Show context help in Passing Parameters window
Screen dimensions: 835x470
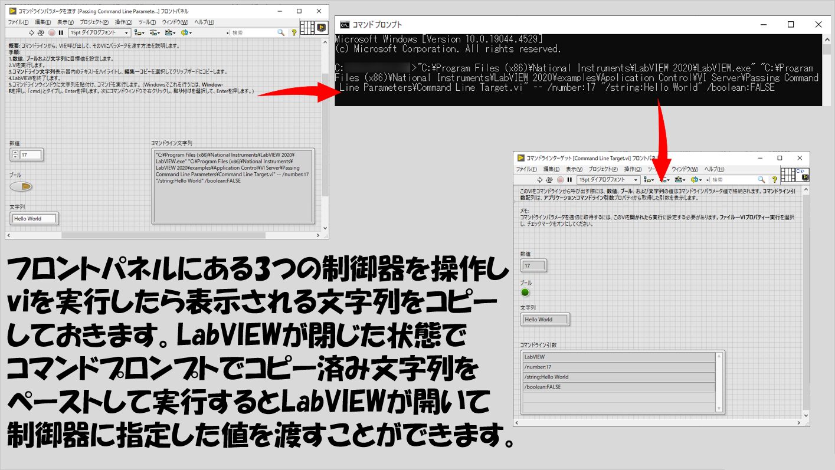[x=294, y=32]
